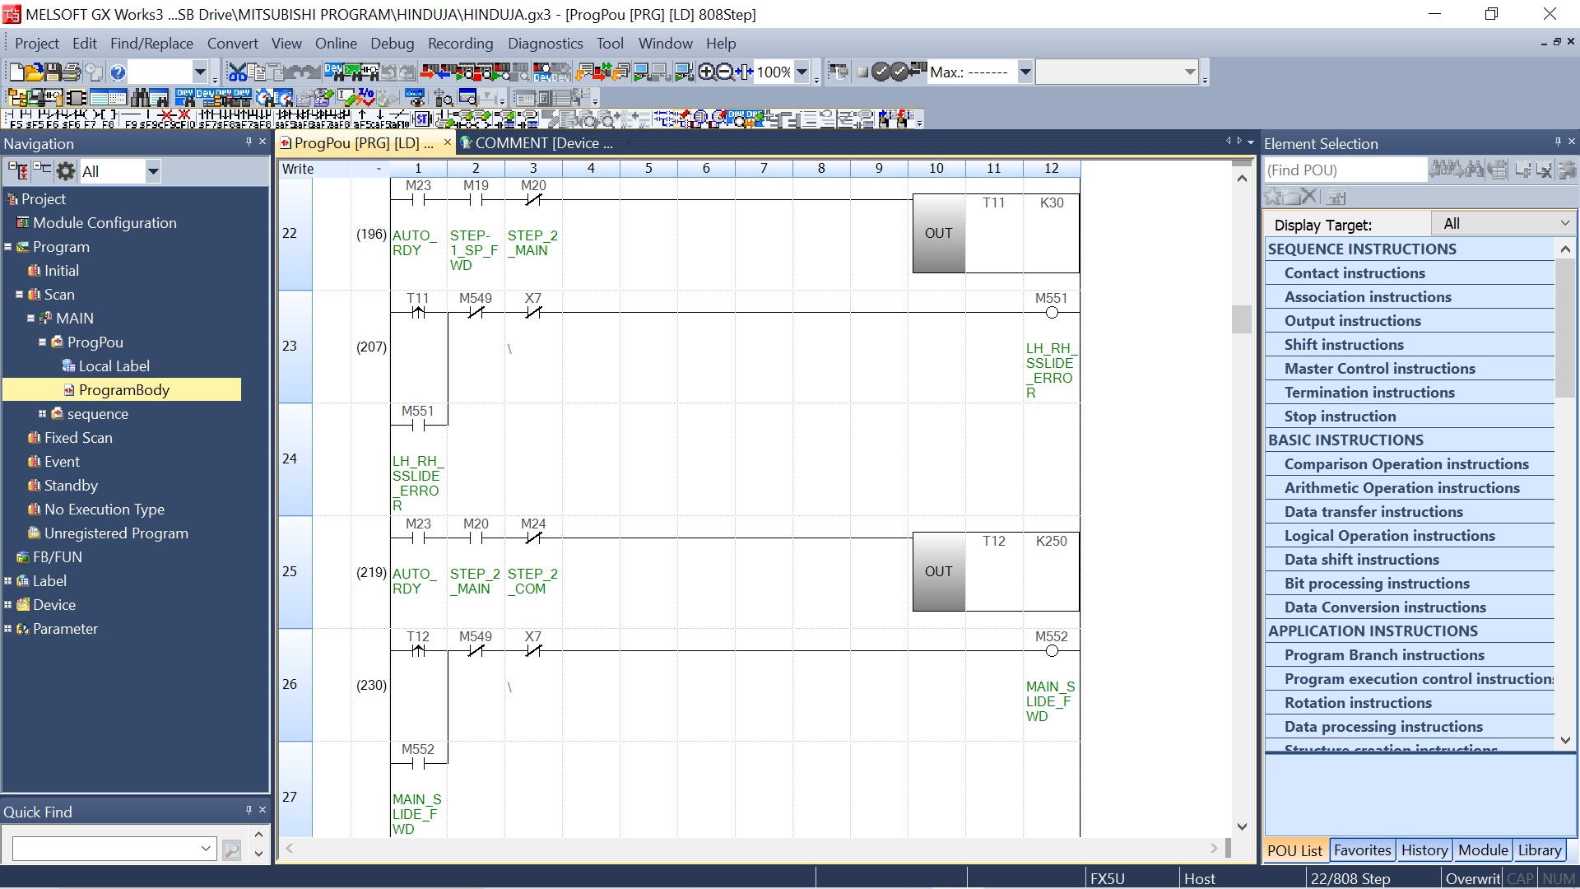Insert open contact with F5 ladder icon
The height and width of the screenshot is (889, 1580).
16,119
